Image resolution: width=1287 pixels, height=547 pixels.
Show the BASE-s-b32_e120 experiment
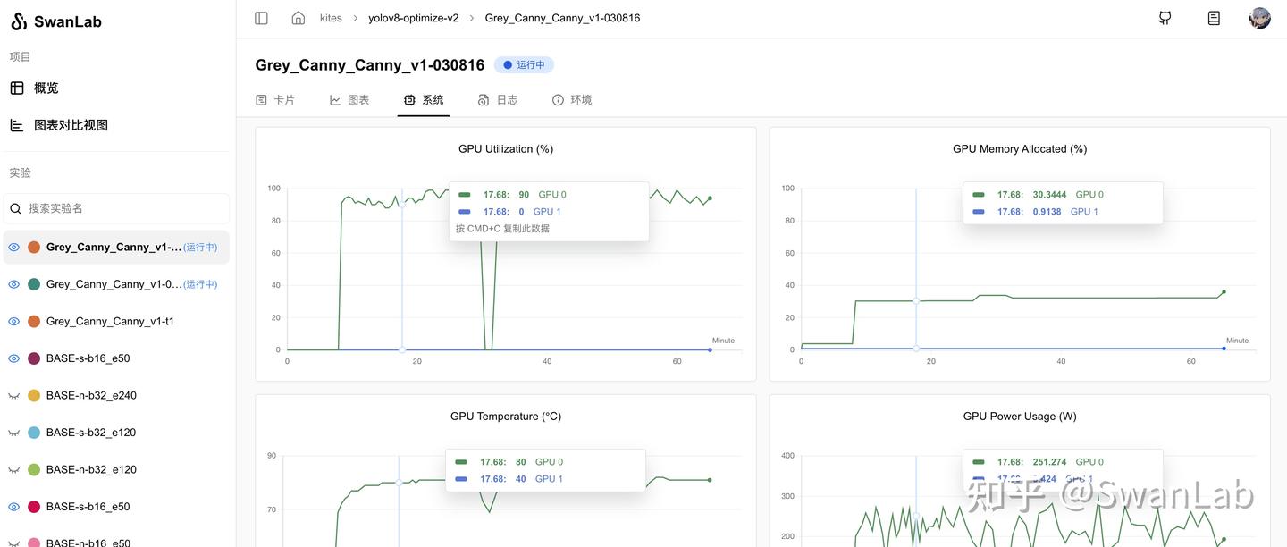click(14, 433)
